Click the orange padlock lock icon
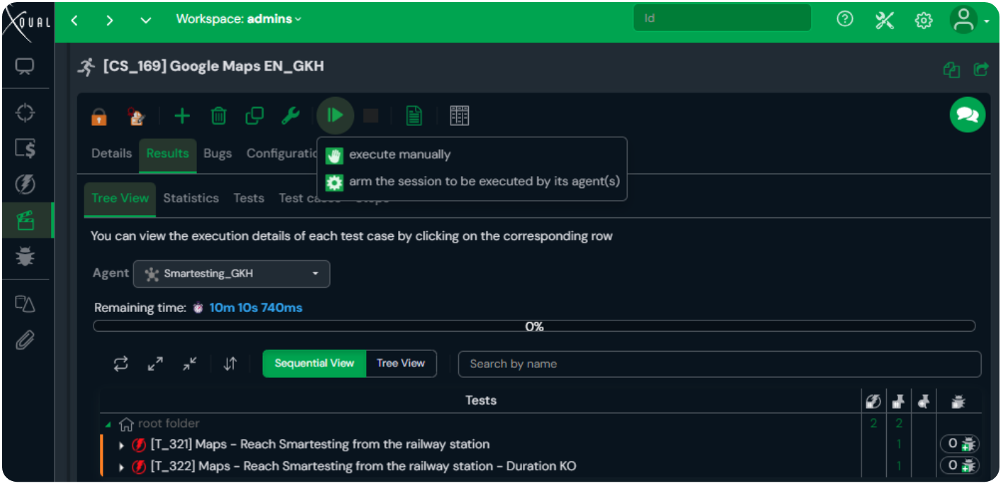Viewport: 1003px width, 486px height. click(x=99, y=117)
